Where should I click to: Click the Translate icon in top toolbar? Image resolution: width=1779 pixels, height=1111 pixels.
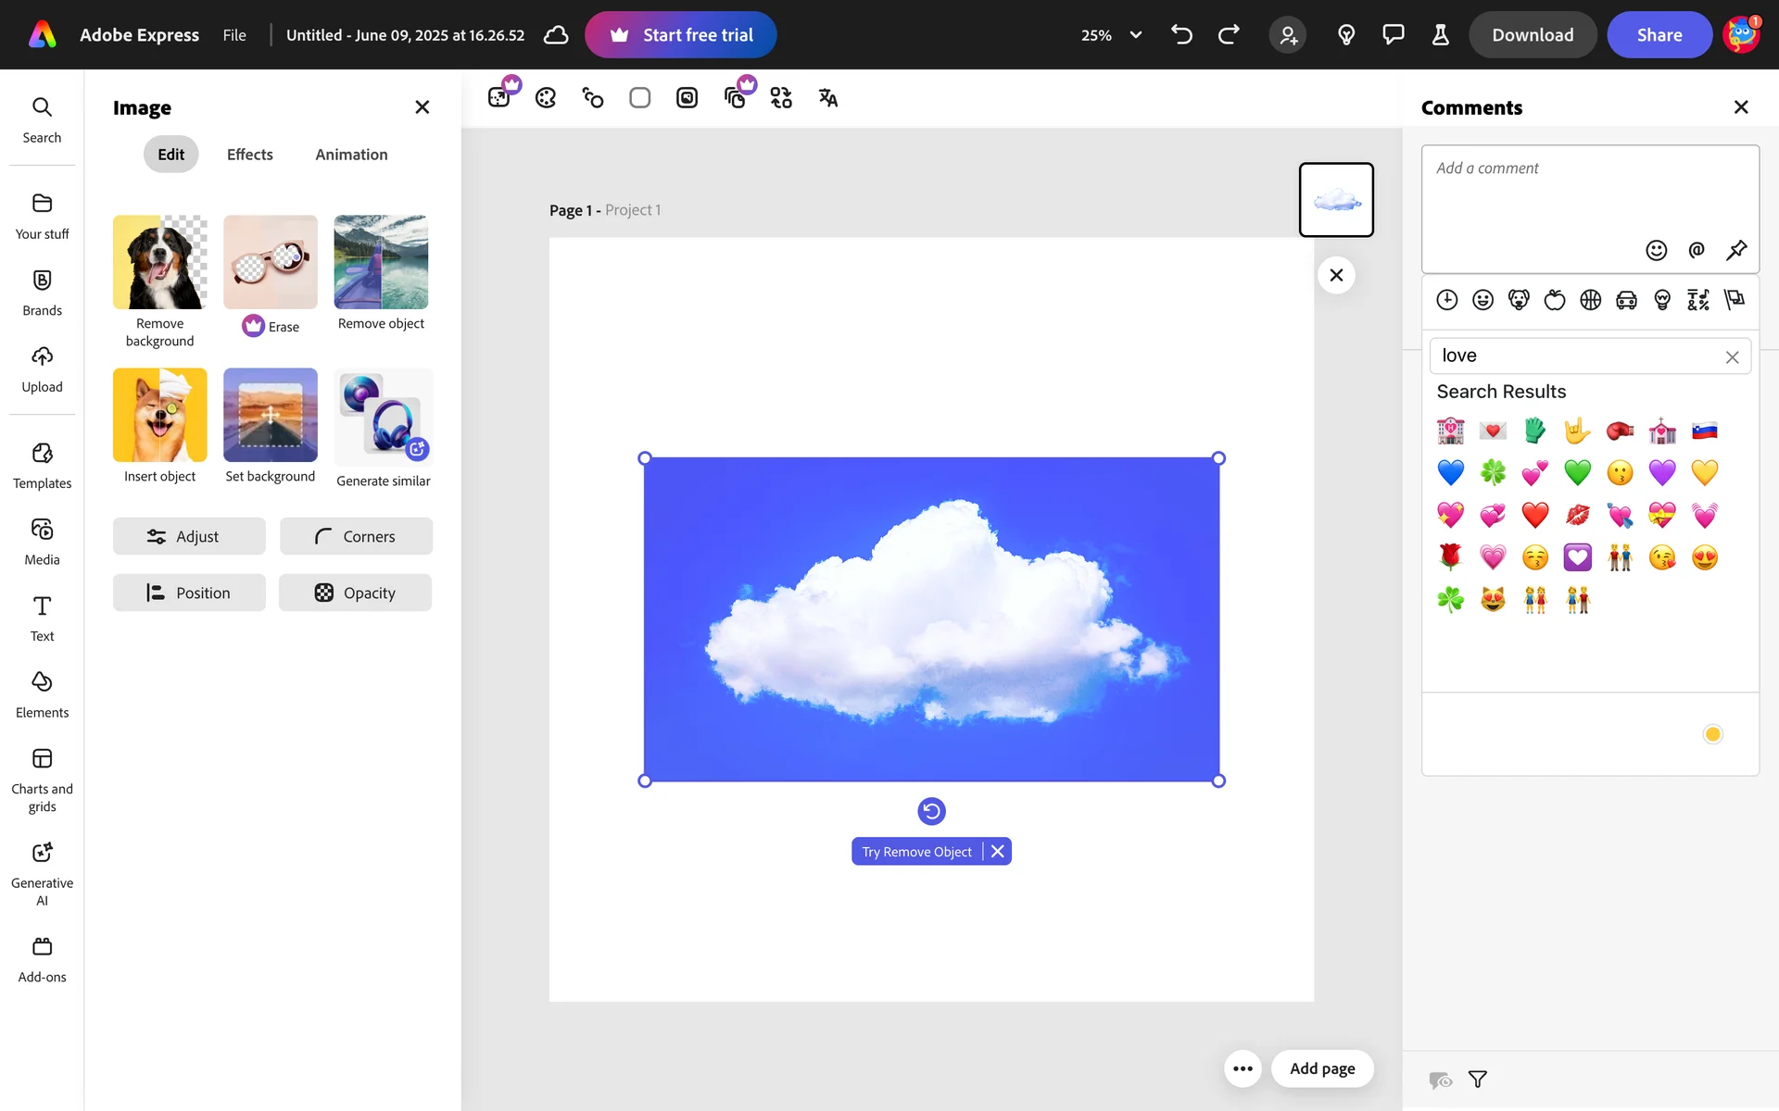827,98
